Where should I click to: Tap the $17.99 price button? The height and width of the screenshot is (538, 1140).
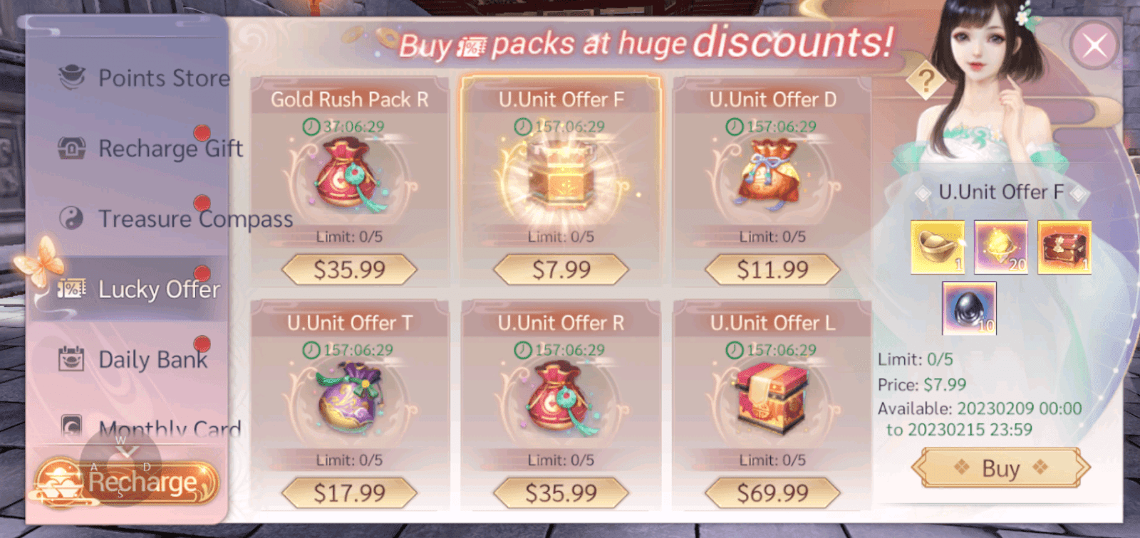point(349,492)
